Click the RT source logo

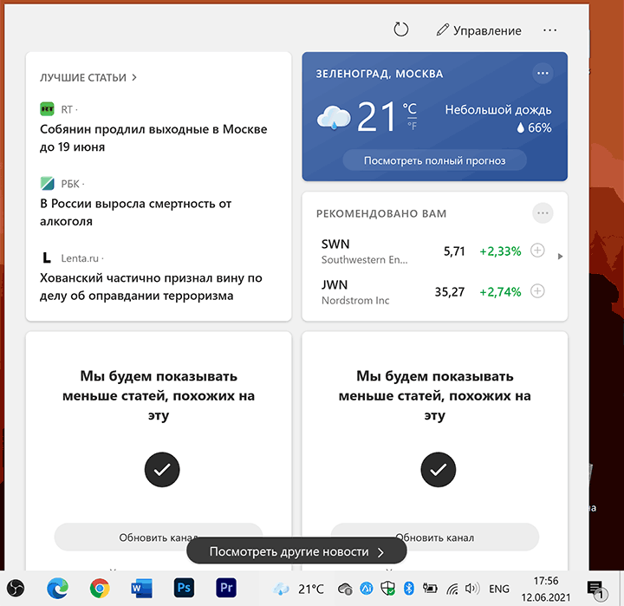(x=47, y=108)
